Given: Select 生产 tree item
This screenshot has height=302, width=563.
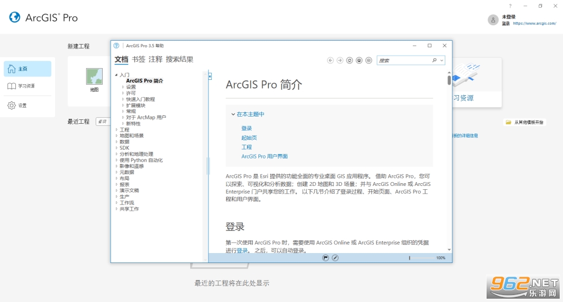Looking at the screenshot, I should tap(124, 197).
